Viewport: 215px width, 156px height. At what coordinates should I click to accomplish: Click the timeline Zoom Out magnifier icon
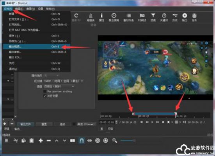click(x=115, y=140)
